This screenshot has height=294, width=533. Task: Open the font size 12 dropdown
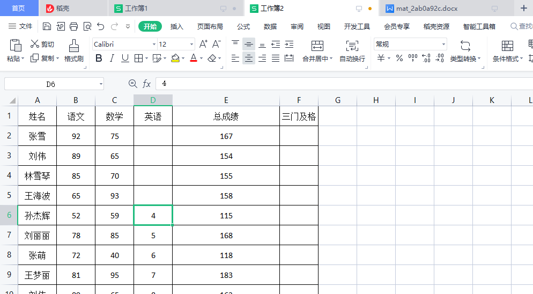coord(192,44)
